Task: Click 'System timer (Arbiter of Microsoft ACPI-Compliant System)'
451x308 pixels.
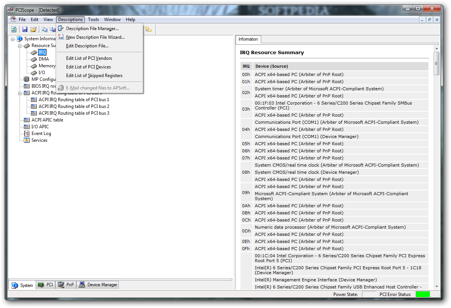Action: (341, 89)
